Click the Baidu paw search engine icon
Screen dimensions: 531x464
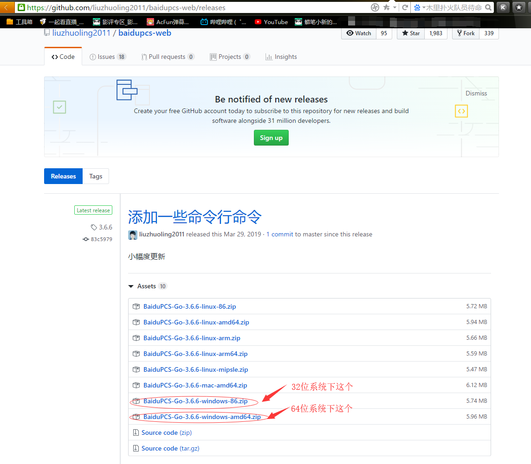(x=417, y=7)
